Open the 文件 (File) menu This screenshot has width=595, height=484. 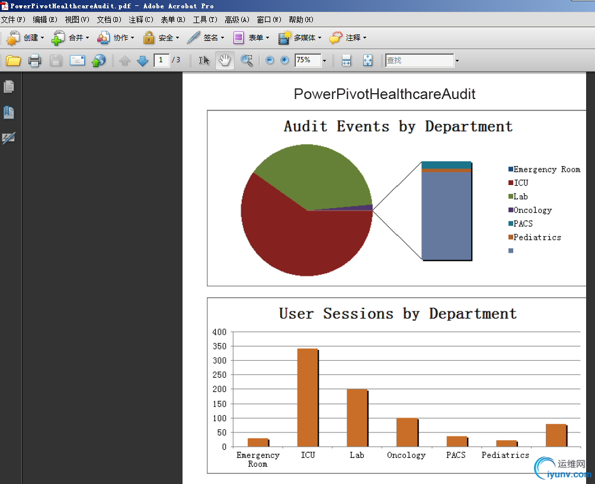[13, 20]
